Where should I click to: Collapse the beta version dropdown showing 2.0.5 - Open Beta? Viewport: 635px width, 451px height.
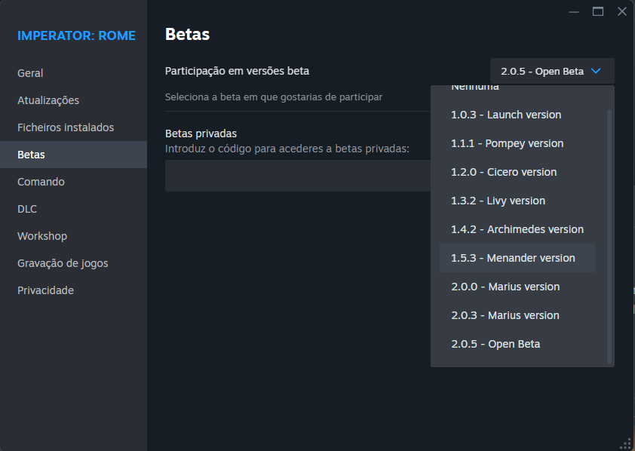point(552,71)
